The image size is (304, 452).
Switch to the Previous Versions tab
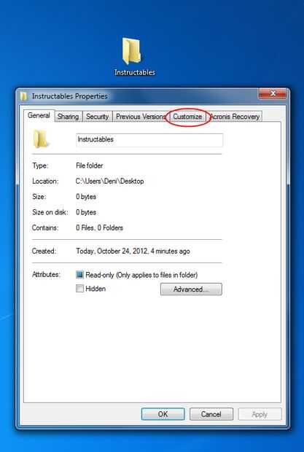141,117
